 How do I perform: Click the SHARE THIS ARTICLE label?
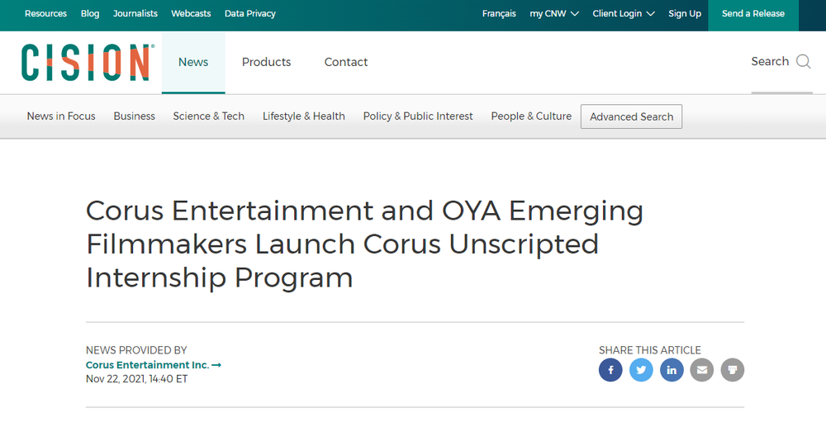click(x=650, y=350)
